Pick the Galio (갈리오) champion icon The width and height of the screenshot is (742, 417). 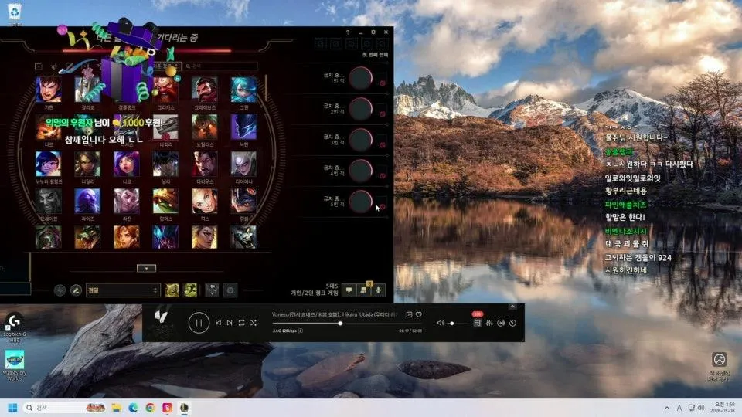click(x=87, y=90)
